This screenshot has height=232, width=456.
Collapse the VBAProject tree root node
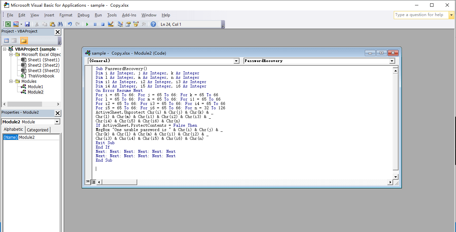pos(5,49)
